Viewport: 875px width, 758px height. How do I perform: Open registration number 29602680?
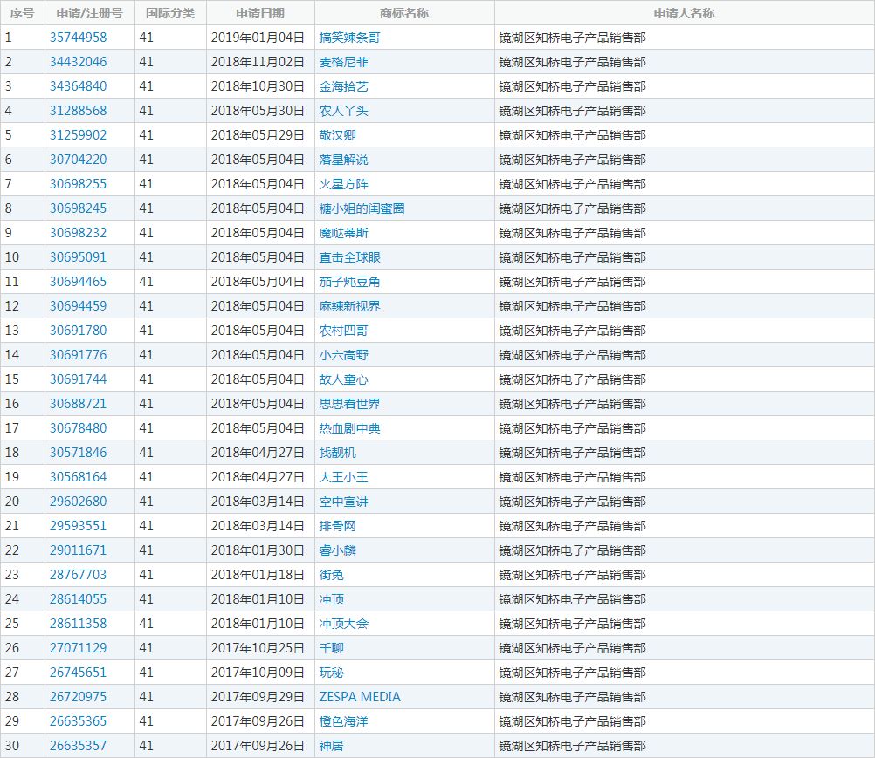point(78,502)
